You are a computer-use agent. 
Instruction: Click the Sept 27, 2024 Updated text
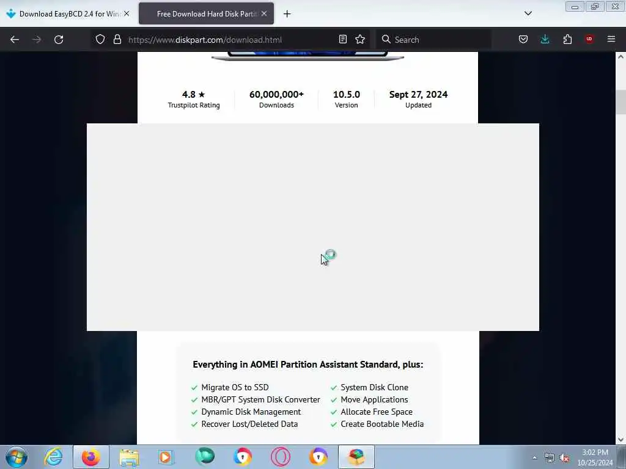click(x=418, y=100)
